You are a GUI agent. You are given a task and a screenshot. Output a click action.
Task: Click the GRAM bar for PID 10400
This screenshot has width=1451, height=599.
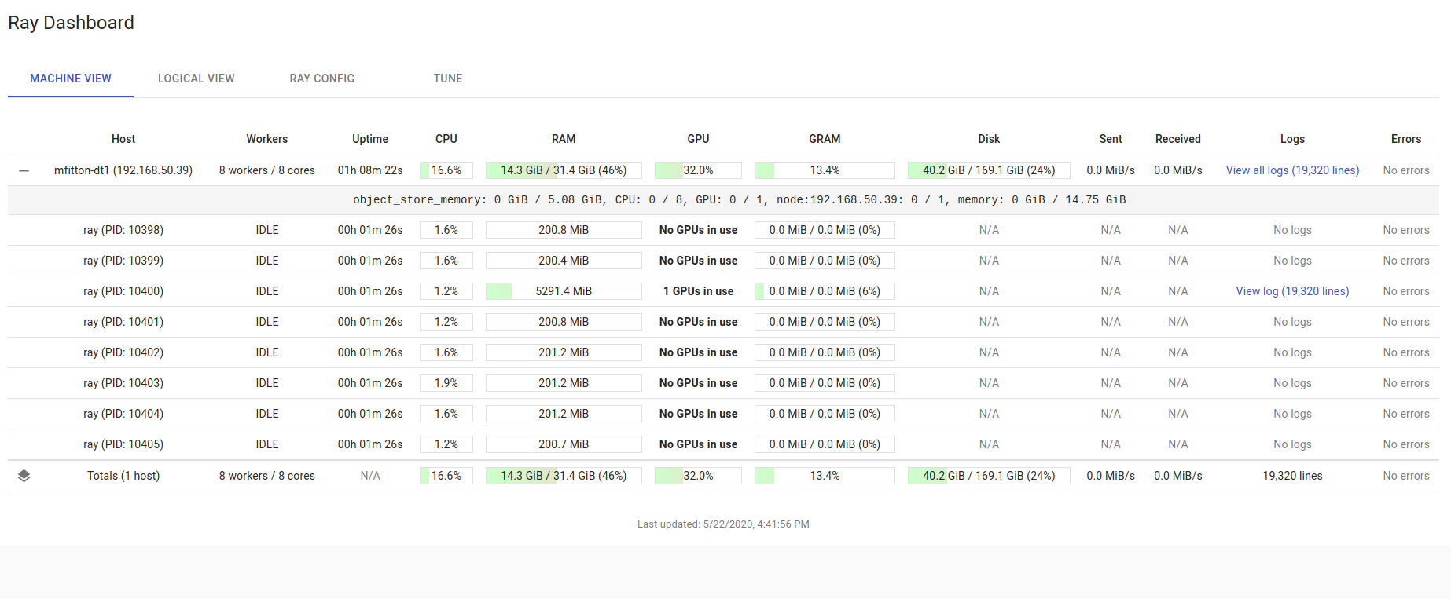(825, 291)
